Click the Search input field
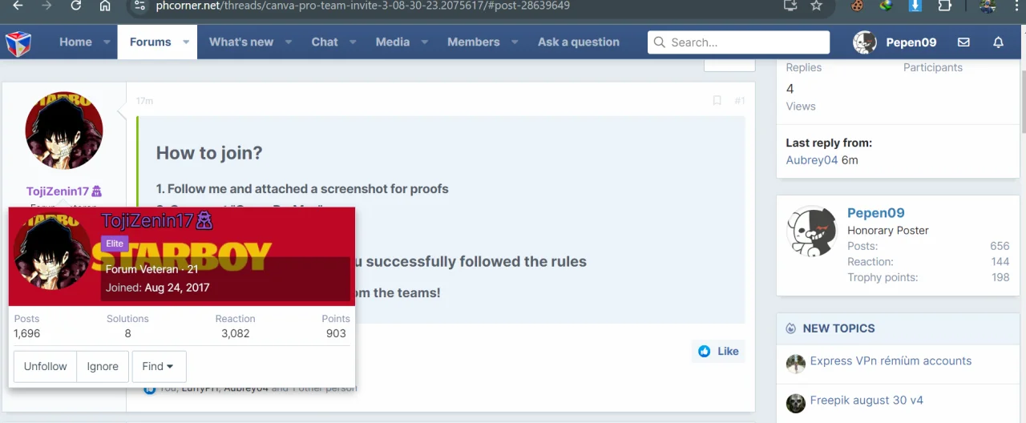The width and height of the screenshot is (1026, 423). click(x=738, y=42)
